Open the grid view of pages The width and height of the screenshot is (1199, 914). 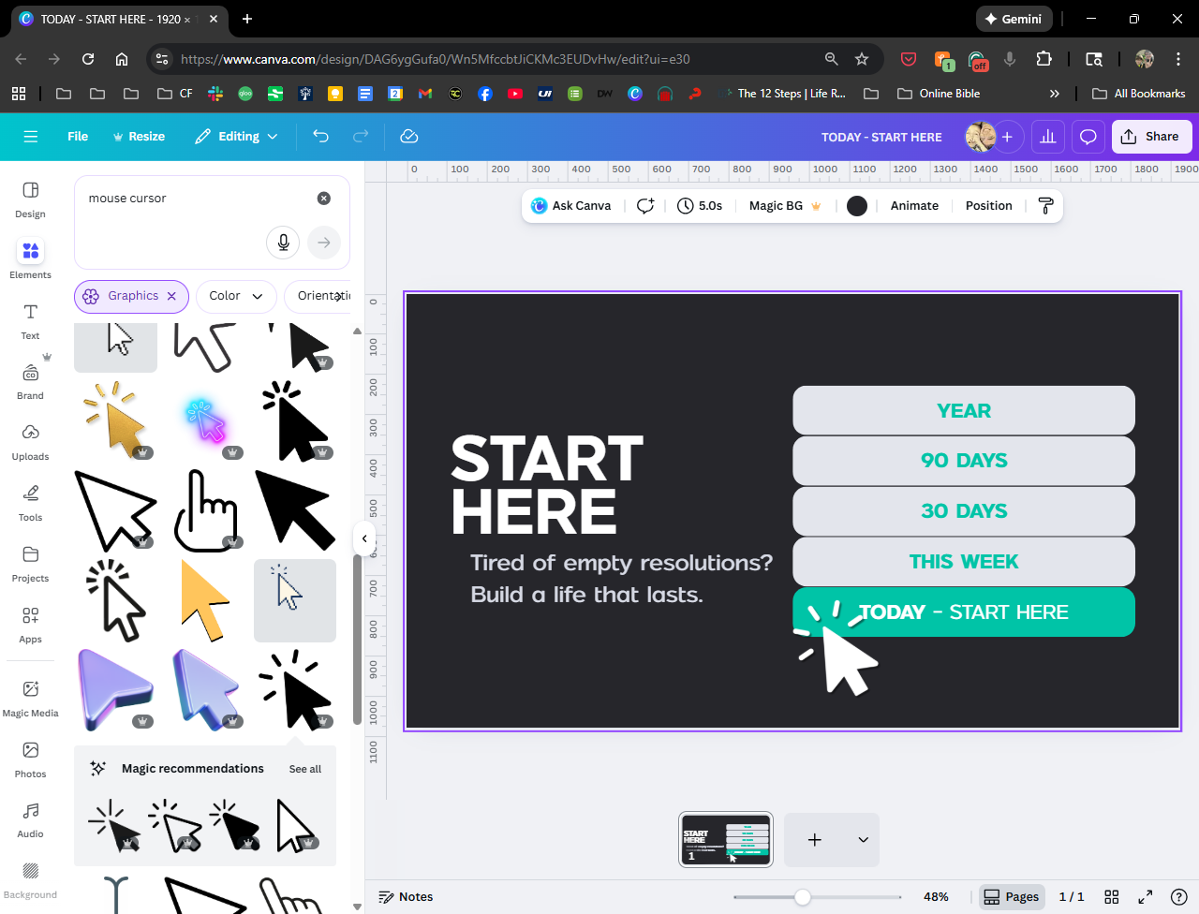point(1112,896)
